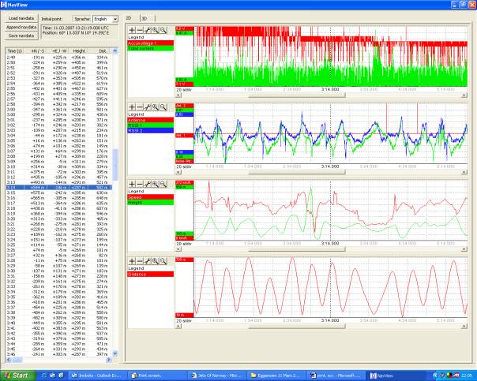Switch to the 2D tab
Image resolution: width=477 pixels, height=381 pixels.
click(x=129, y=18)
